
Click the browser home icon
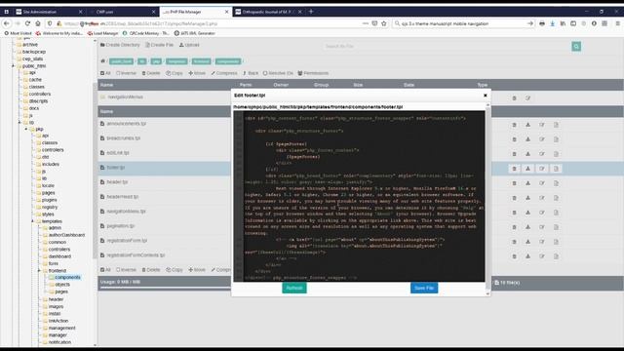click(38, 23)
